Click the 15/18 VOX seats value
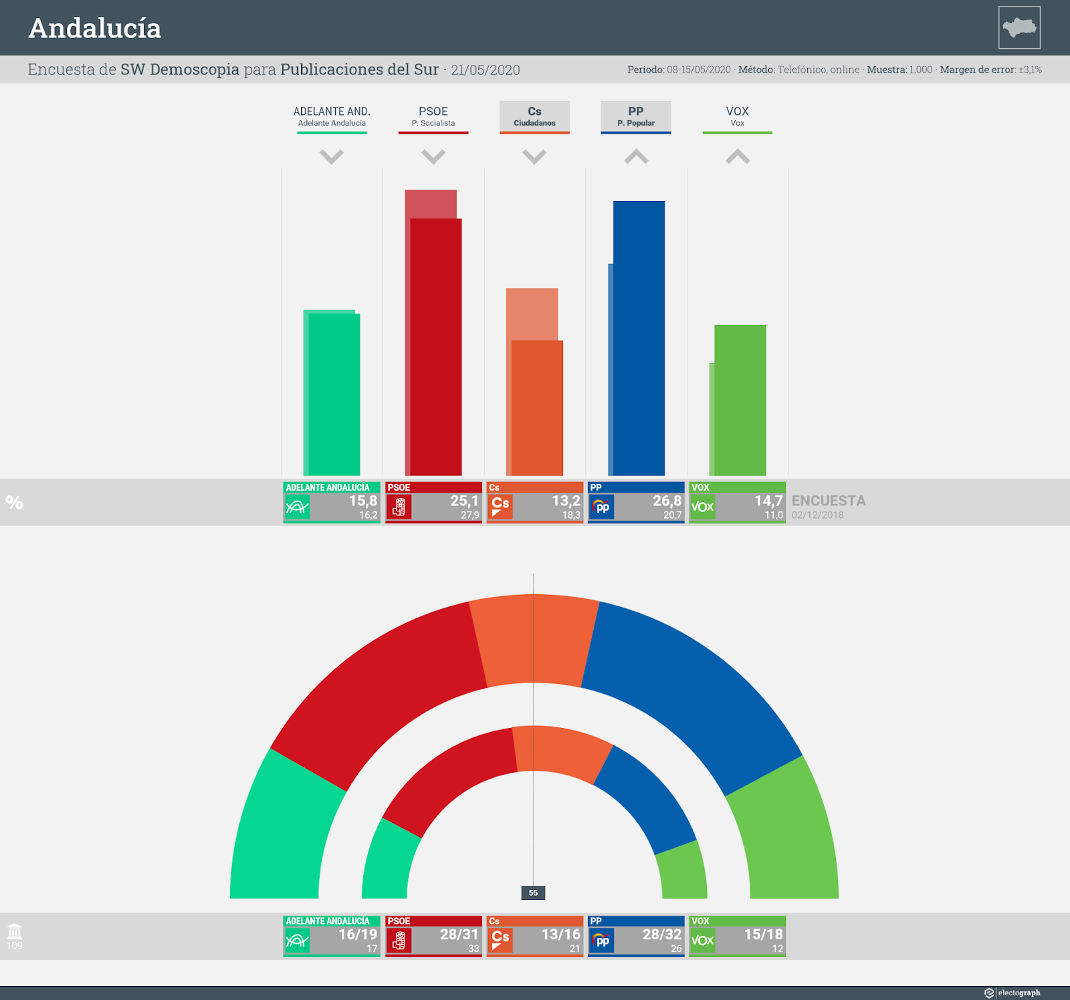The height and width of the screenshot is (1000, 1070). pos(764,934)
